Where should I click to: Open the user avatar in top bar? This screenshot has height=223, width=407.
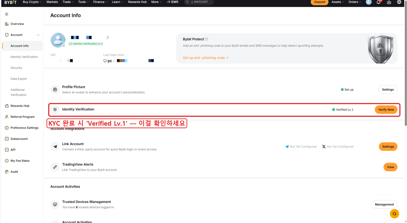[369, 2]
